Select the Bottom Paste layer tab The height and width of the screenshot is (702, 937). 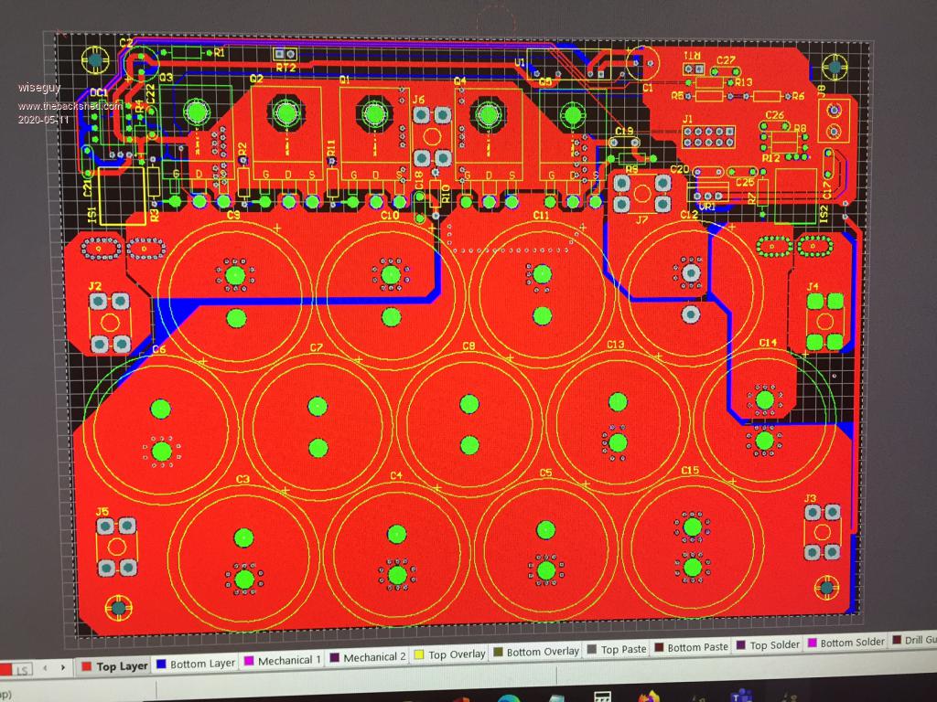click(x=697, y=647)
